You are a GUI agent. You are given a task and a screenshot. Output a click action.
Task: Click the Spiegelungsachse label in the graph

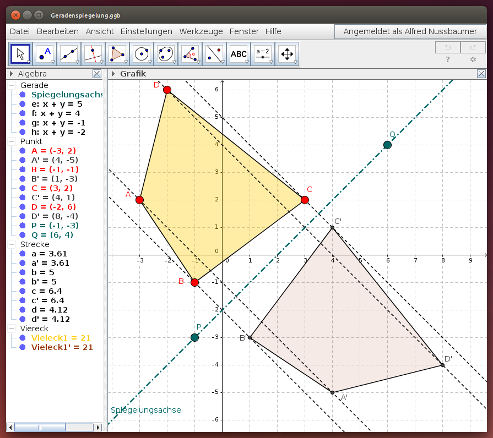tap(146, 410)
